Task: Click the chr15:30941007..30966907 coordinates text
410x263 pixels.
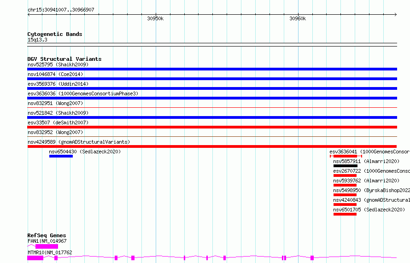Action: (61, 10)
